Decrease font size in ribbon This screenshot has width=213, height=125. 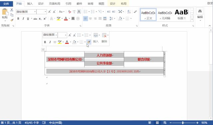(x=54, y=12)
